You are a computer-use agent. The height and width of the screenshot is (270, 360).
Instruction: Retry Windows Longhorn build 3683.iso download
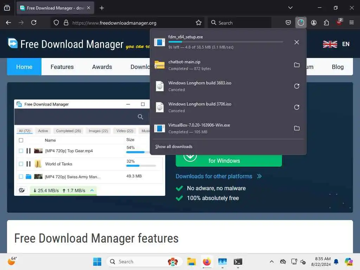297,86
